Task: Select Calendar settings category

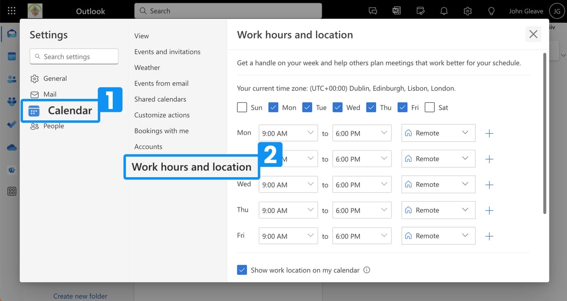Action: tap(60, 111)
